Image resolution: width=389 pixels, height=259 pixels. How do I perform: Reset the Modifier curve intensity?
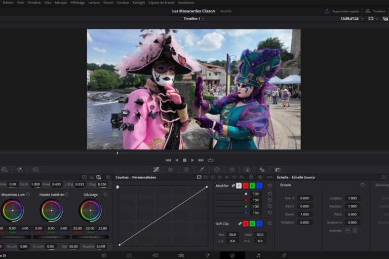click(x=270, y=186)
